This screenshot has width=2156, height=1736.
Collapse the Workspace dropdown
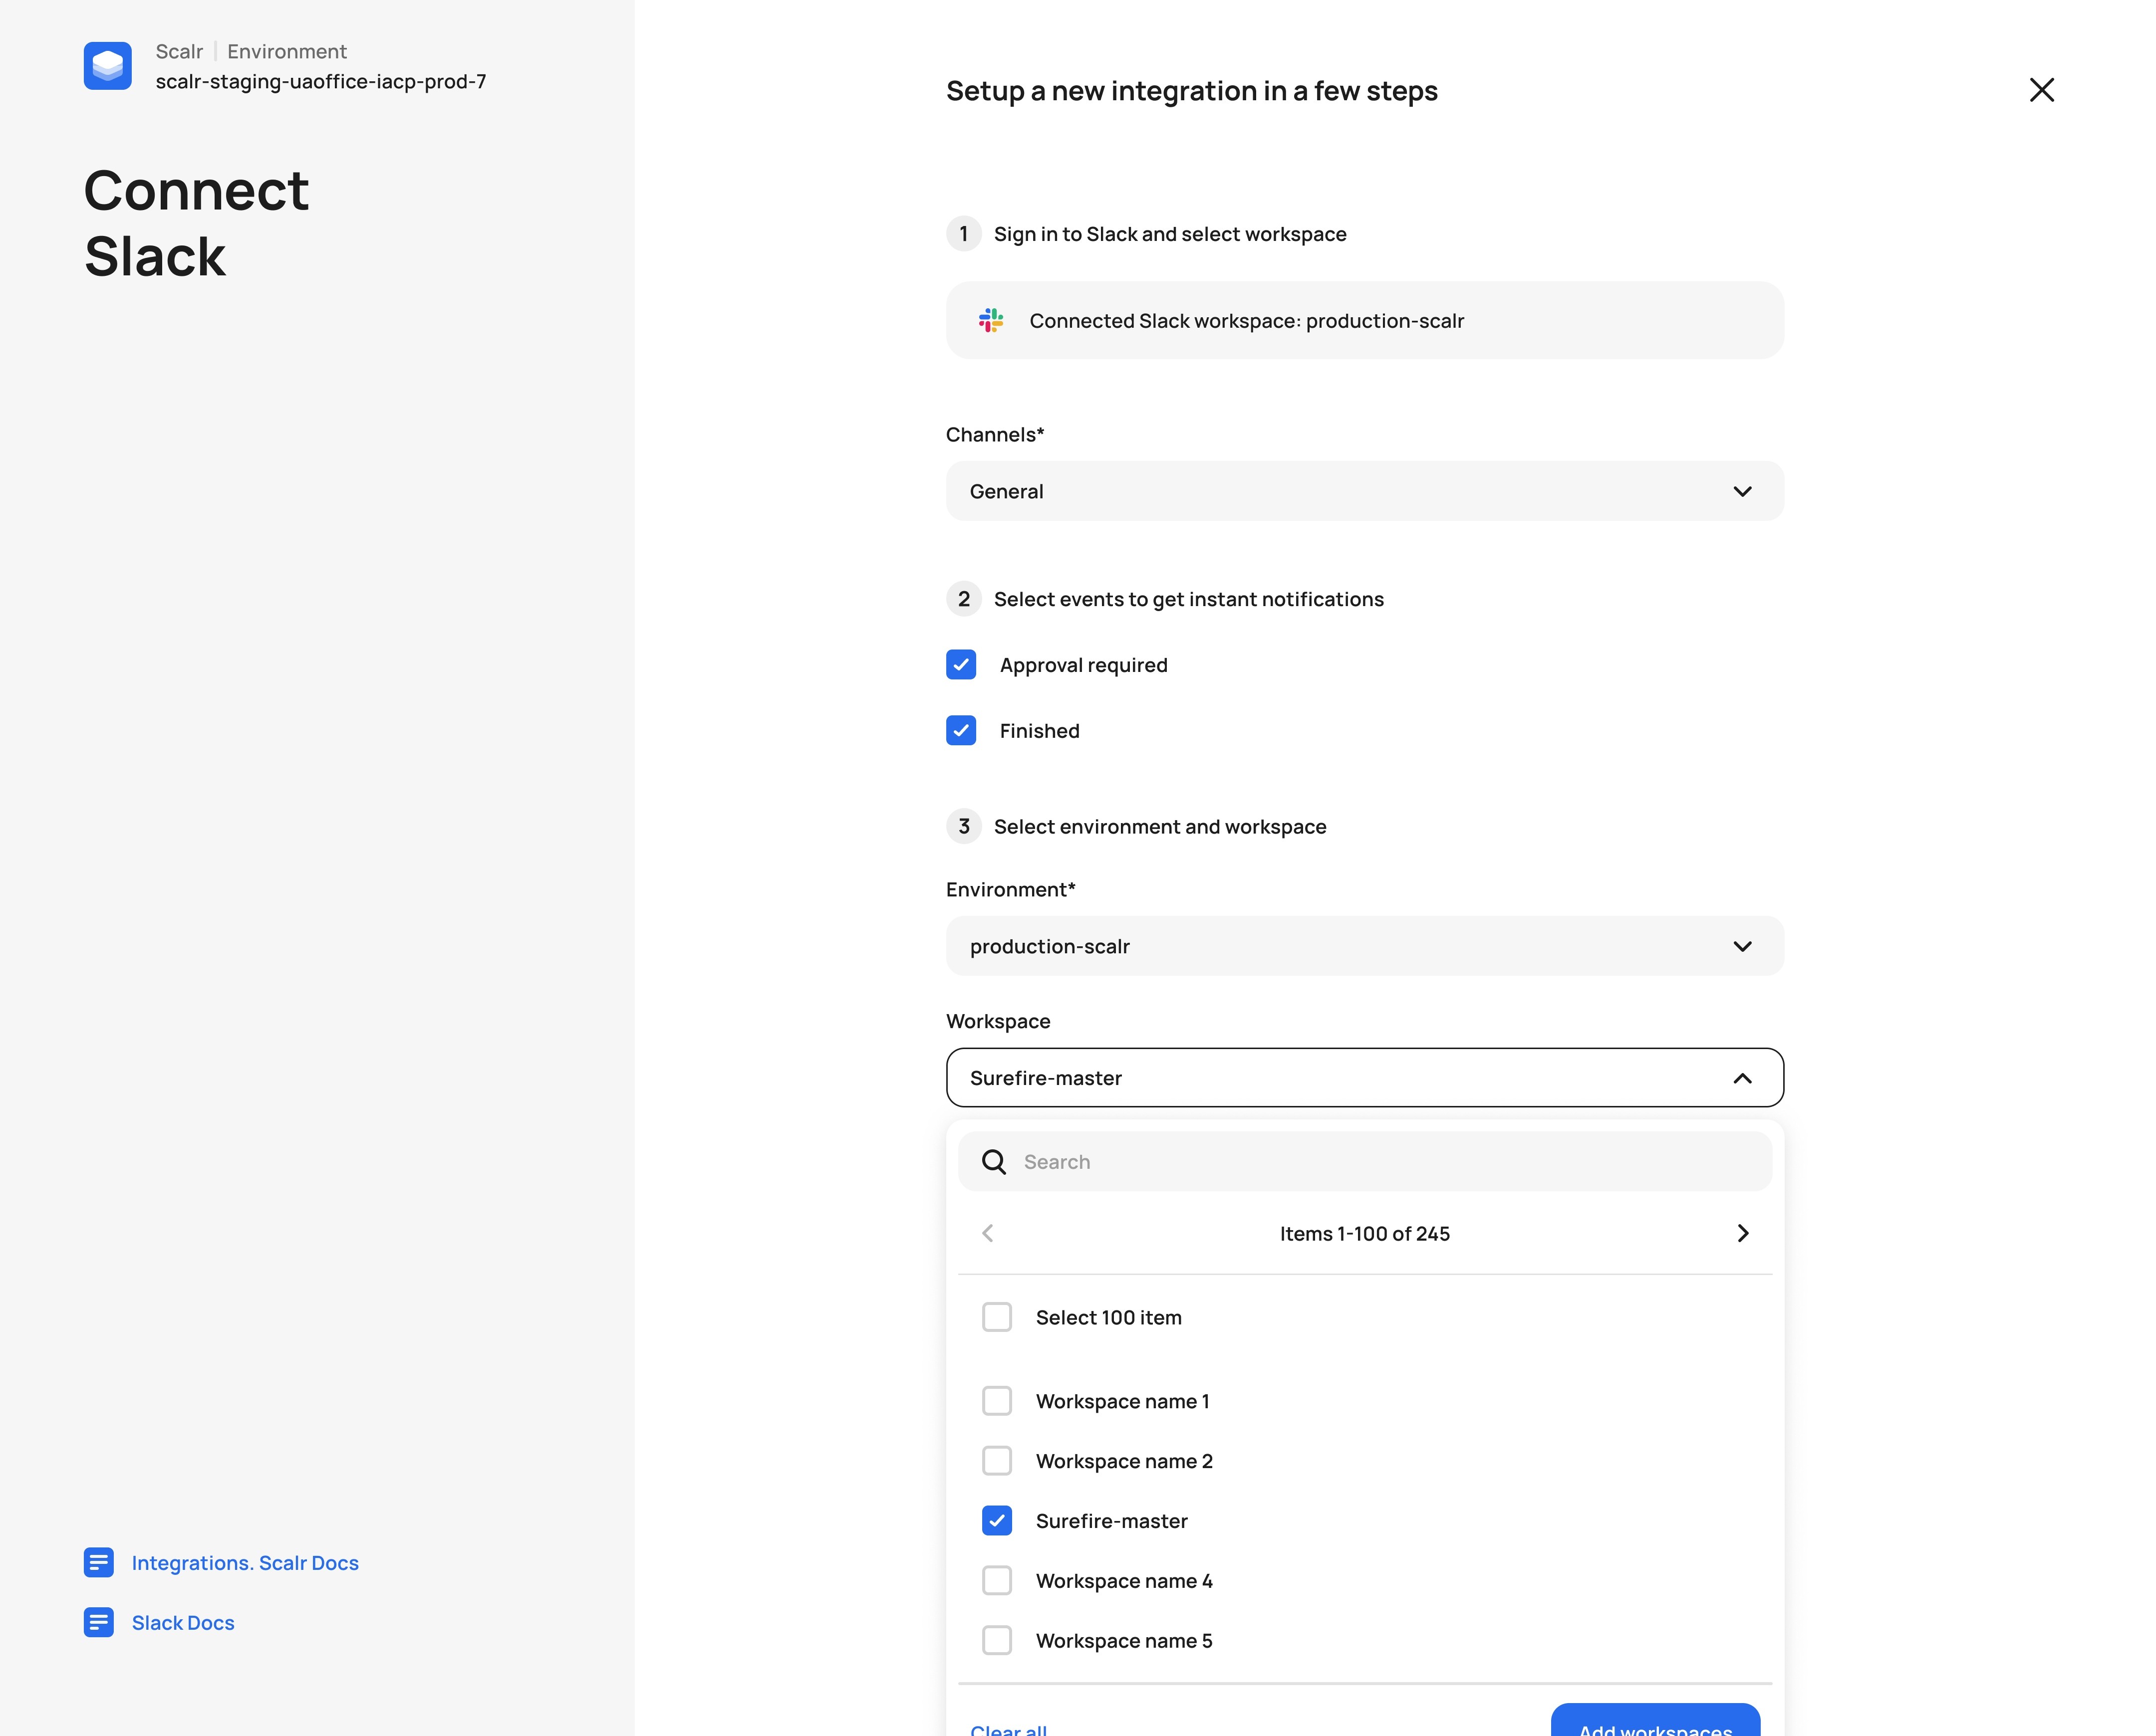pos(1742,1078)
